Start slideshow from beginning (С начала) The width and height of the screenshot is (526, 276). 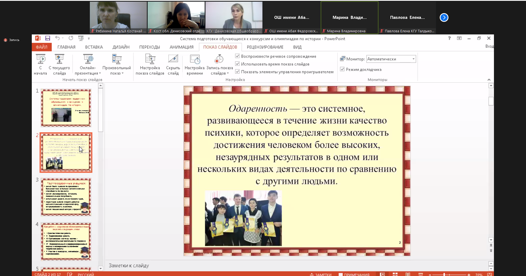(x=40, y=65)
